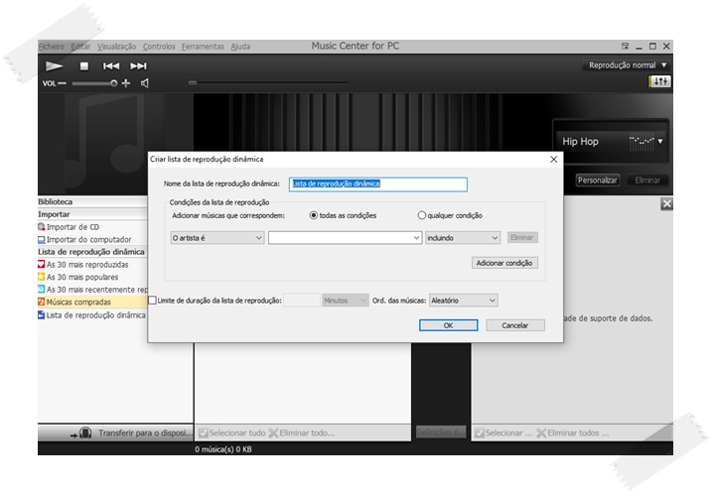Open the empty artist value combo box
This screenshot has width=712, height=493.
pos(346,238)
